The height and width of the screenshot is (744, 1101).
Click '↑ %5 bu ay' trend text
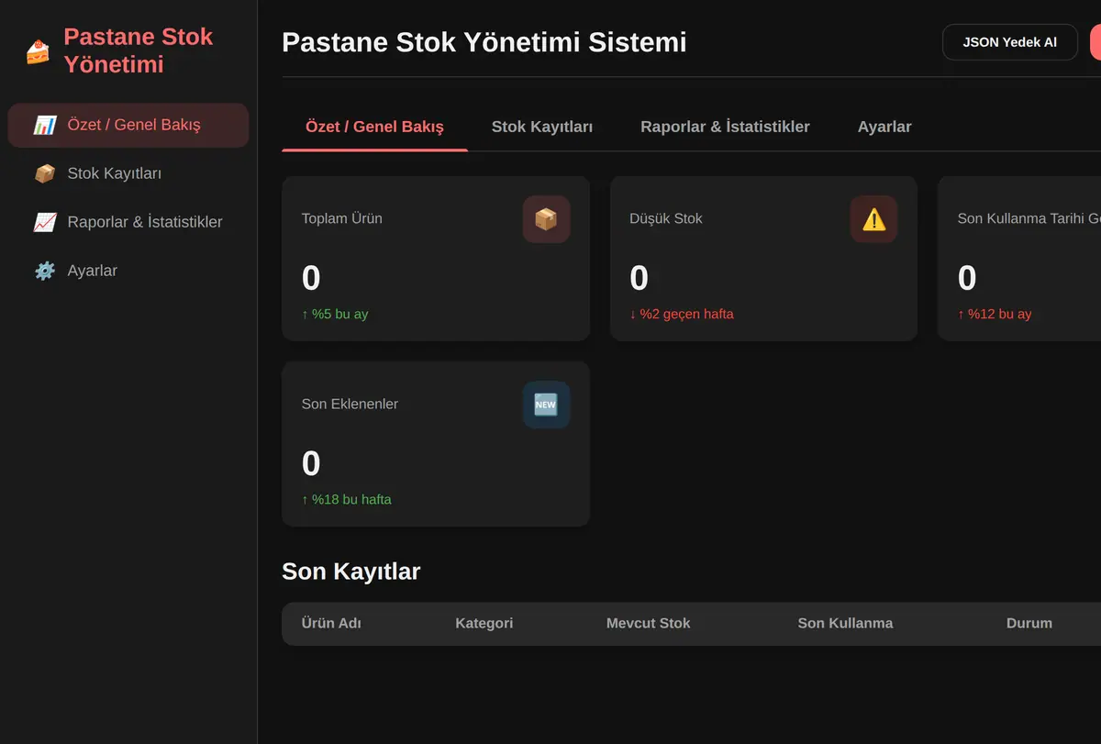tap(335, 314)
